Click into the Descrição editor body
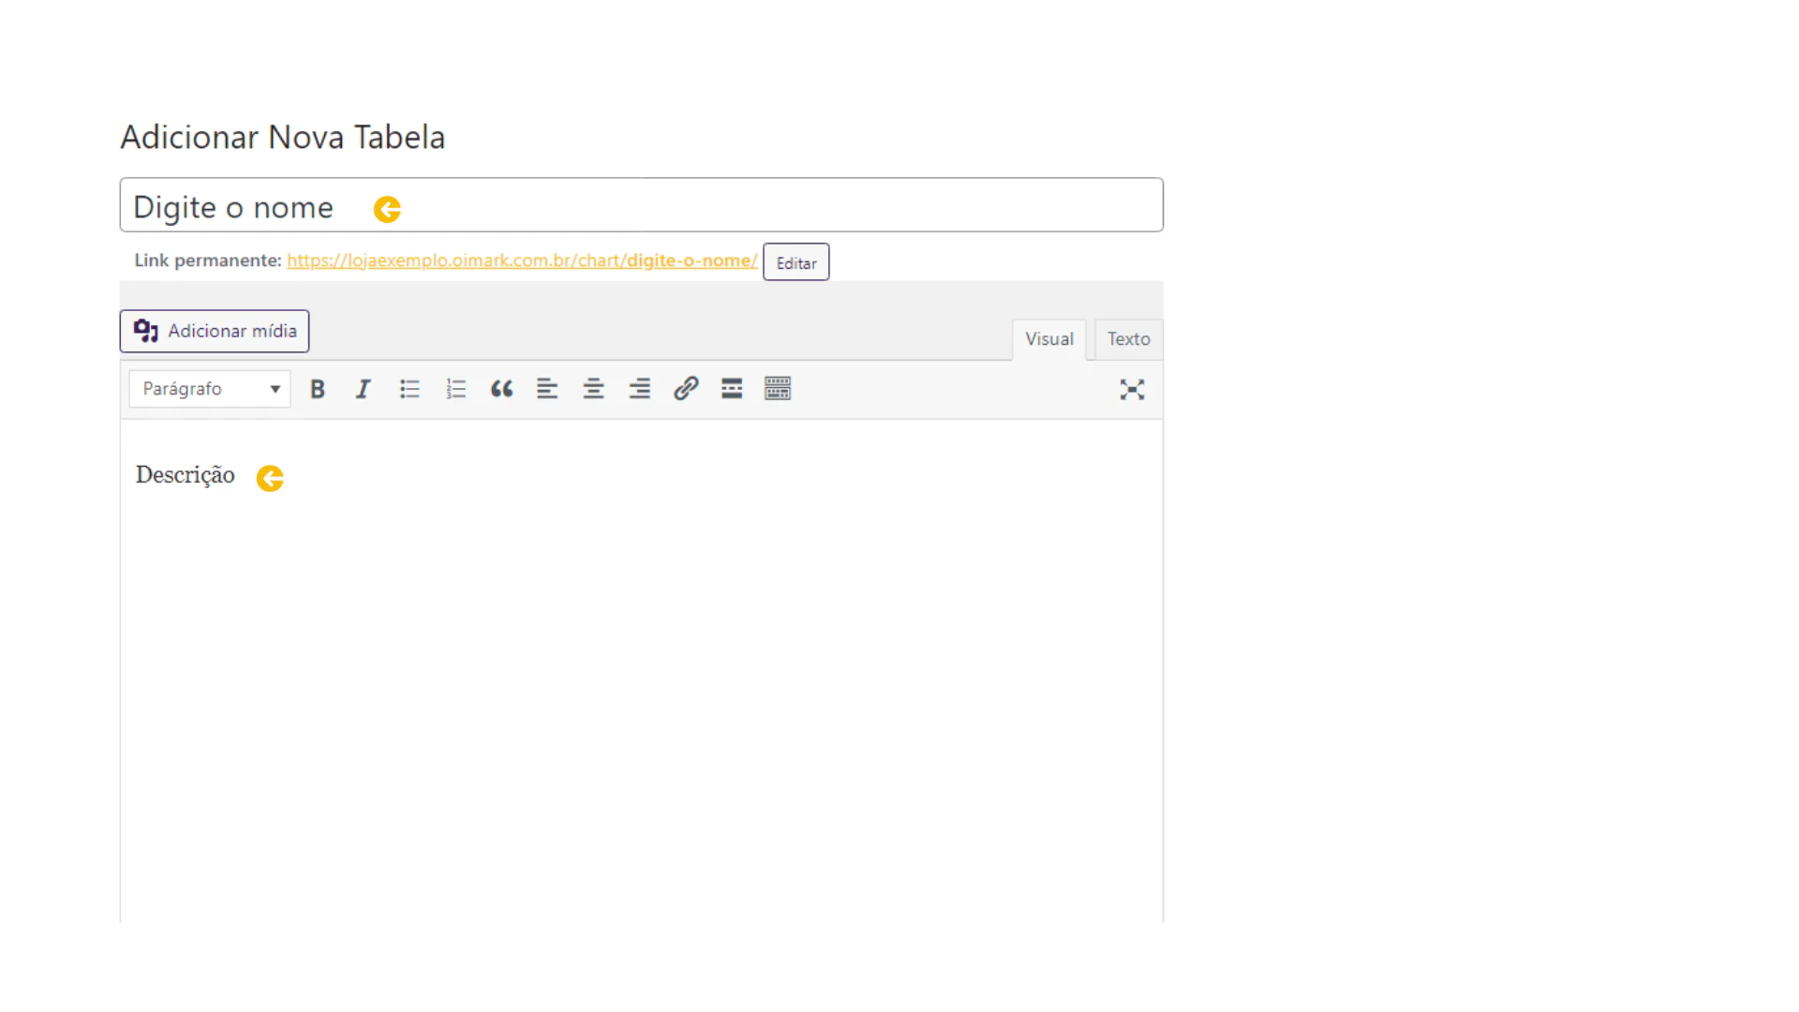The height and width of the screenshot is (1012, 1799). (x=642, y=670)
